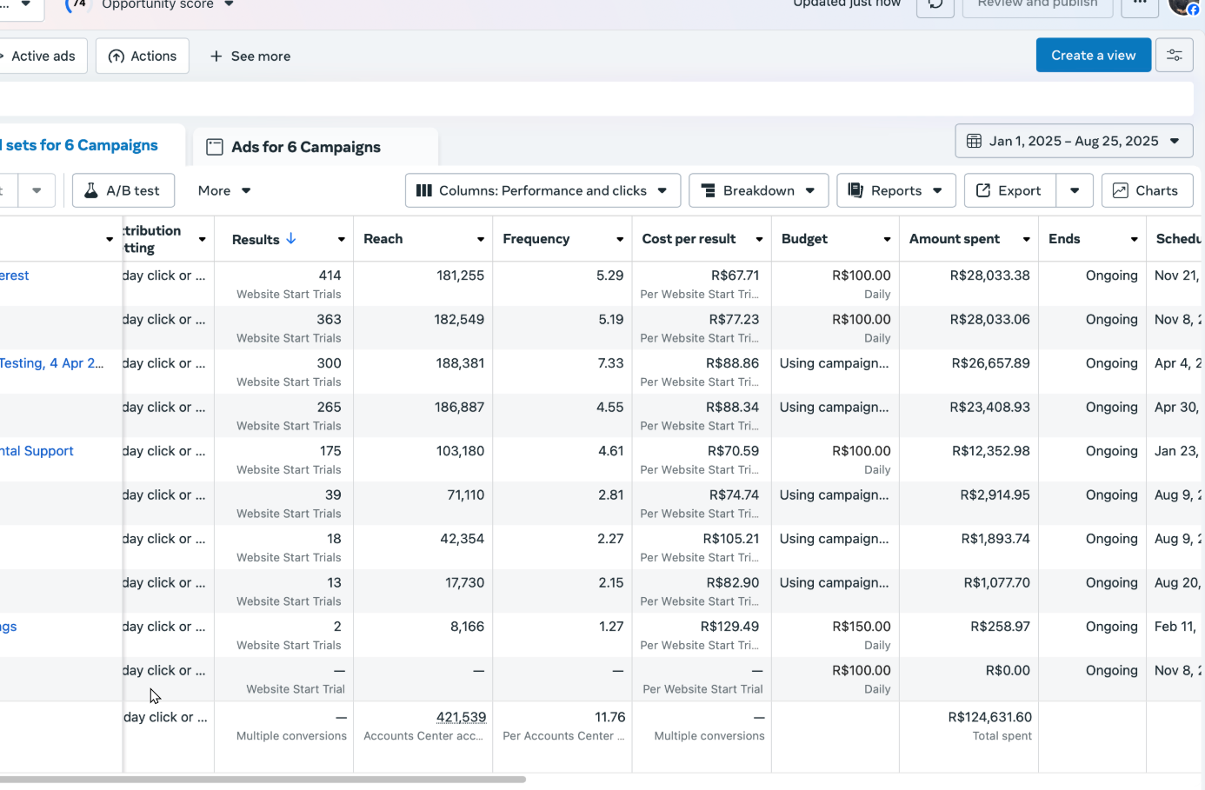Open the Charts panel

[1146, 190]
